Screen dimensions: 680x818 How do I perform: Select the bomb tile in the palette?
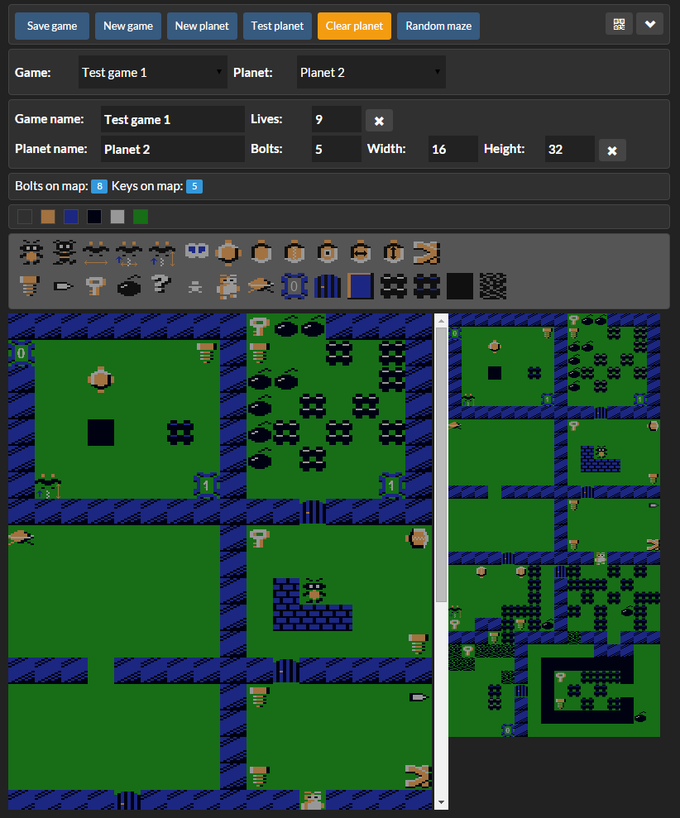pyautogui.click(x=129, y=286)
